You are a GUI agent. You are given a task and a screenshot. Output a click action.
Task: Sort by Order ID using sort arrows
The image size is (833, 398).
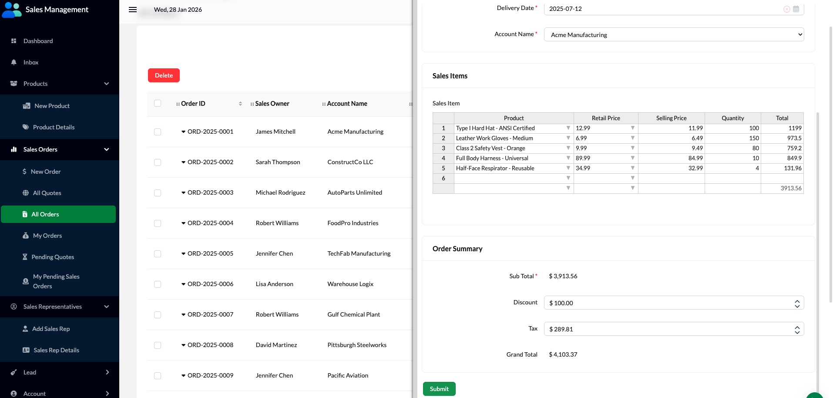click(240, 104)
